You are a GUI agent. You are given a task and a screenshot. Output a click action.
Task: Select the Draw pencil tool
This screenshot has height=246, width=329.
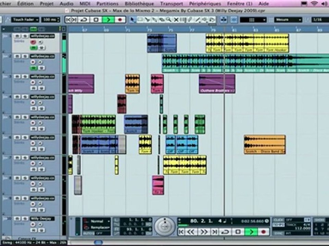(190, 20)
